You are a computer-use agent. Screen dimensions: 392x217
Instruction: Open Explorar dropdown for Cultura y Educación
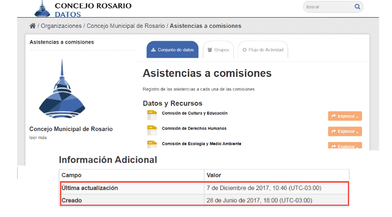[345, 116]
